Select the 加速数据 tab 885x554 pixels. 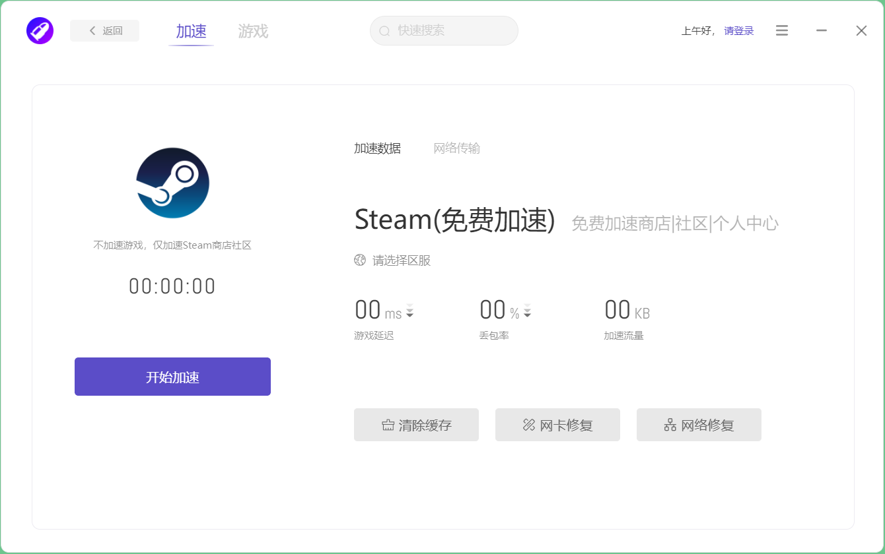click(377, 148)
